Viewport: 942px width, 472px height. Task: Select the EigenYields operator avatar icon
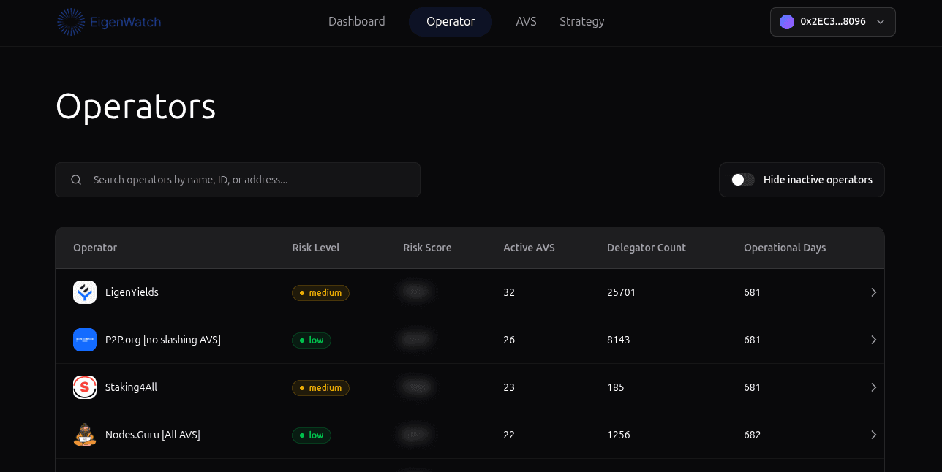(84, 292)
